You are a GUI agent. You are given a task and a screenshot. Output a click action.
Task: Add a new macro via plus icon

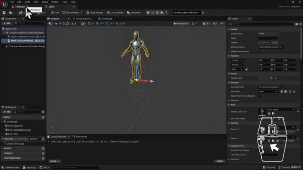pyautogui.click(x=43, y=148)
